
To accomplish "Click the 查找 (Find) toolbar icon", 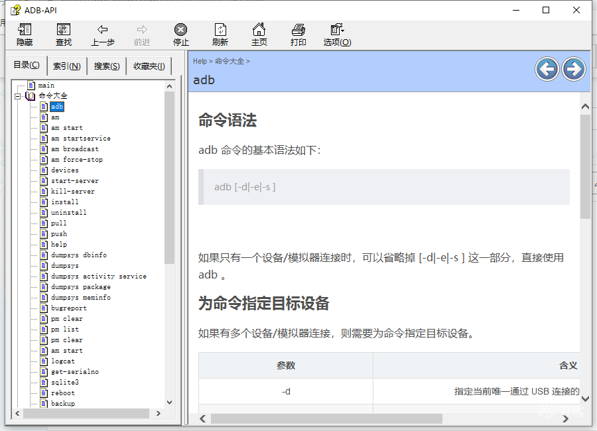I will click(64, 34).
